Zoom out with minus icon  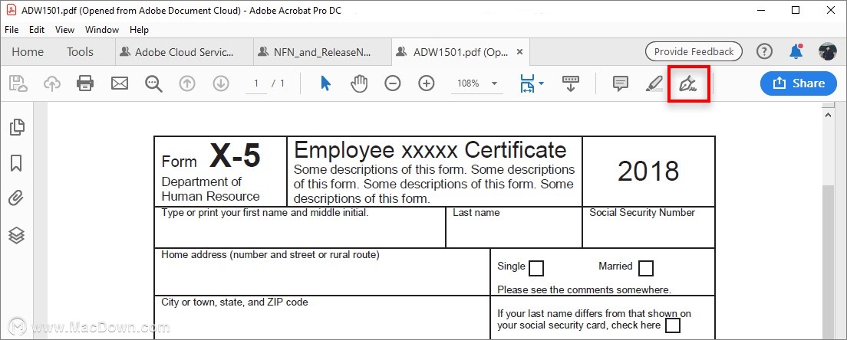(393, 83)
